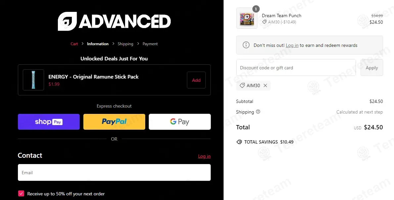Click the shipping help question mark icon
Screen dimensions: 394x200
point(258,112)
